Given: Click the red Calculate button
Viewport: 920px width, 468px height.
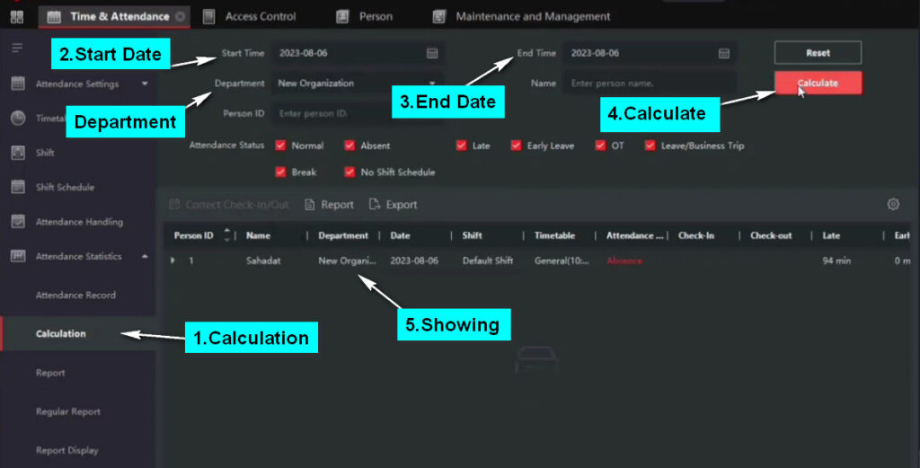Looking at the screenshot, I should [818, 83].
